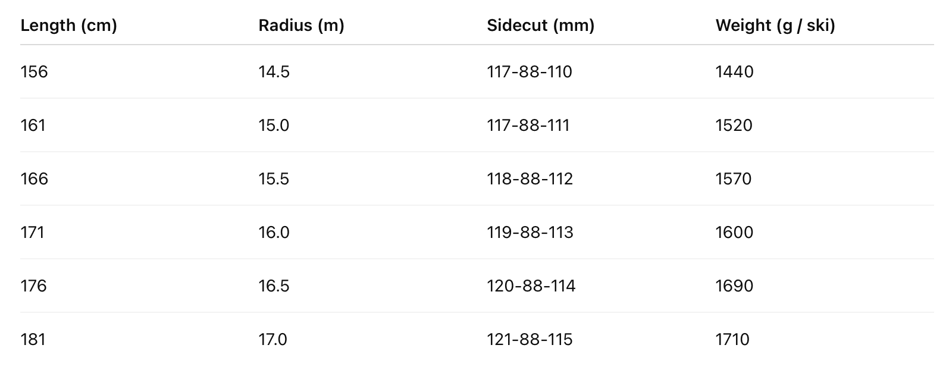Select the 161 length cell

pyautogui.click(x=33, y=126)
